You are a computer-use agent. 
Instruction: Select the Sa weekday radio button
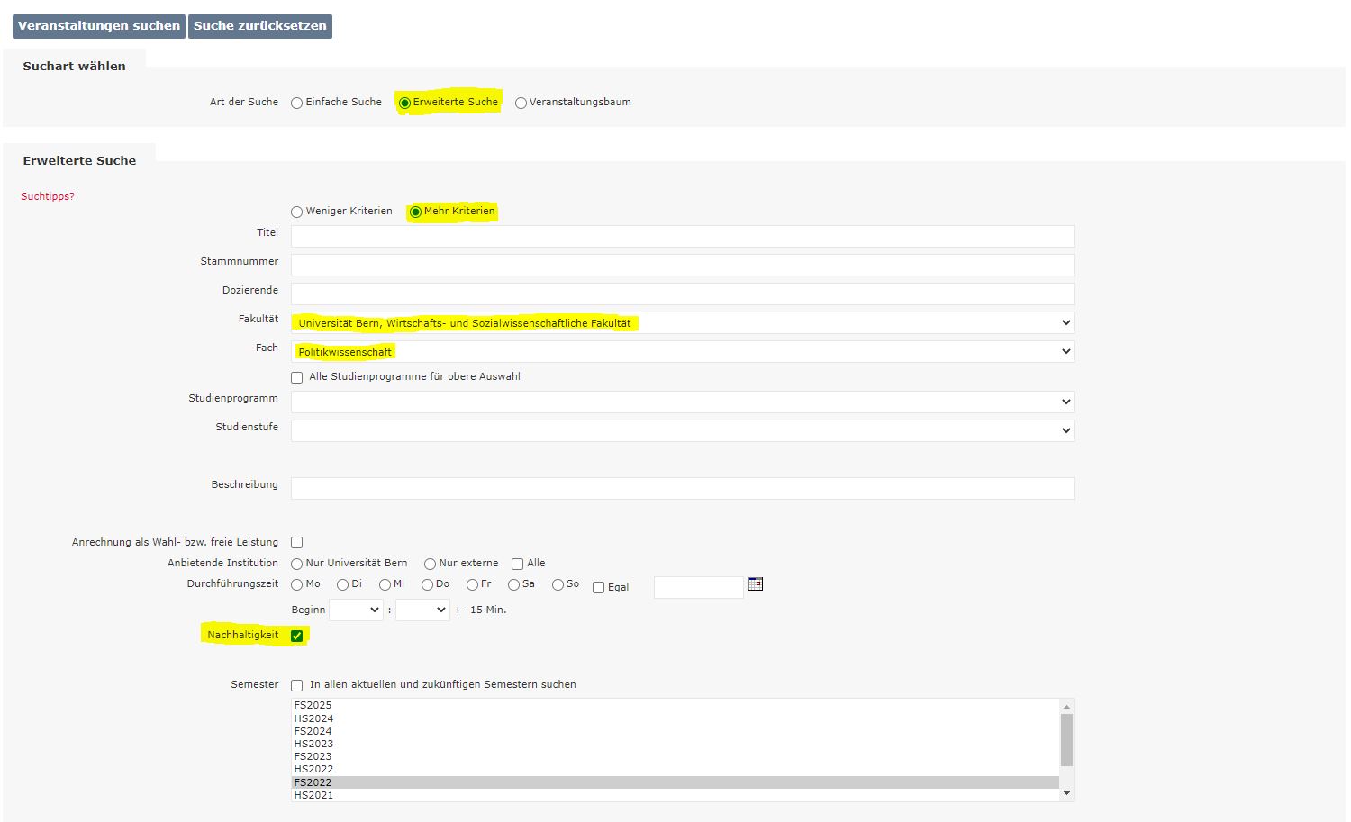513,585
